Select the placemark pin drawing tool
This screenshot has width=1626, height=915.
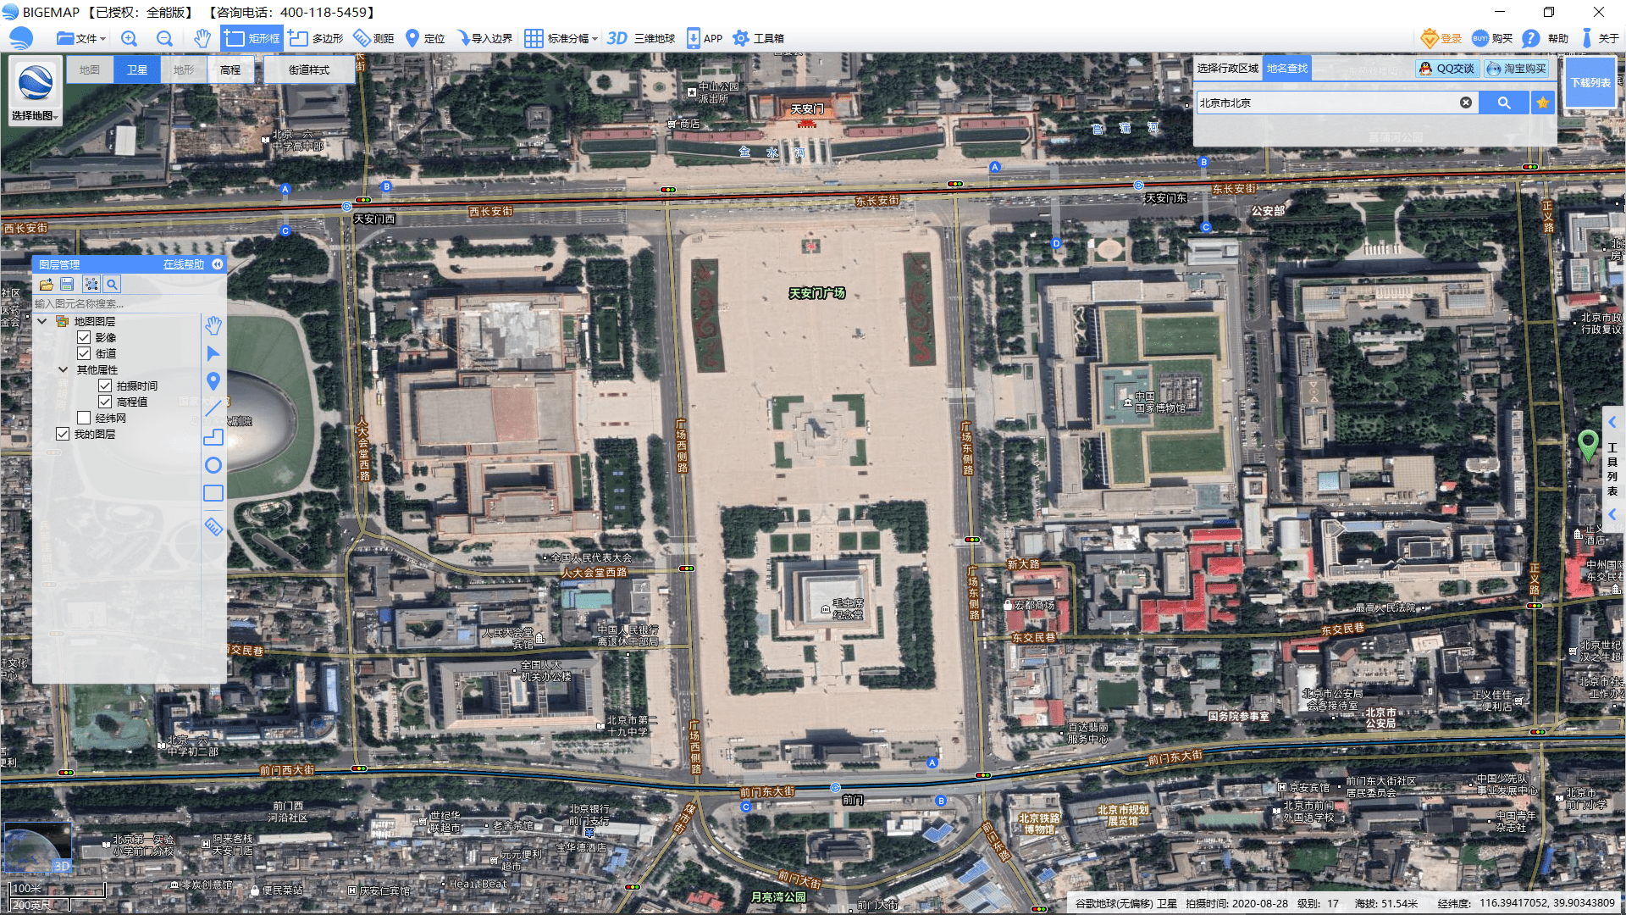click(213, 381)
